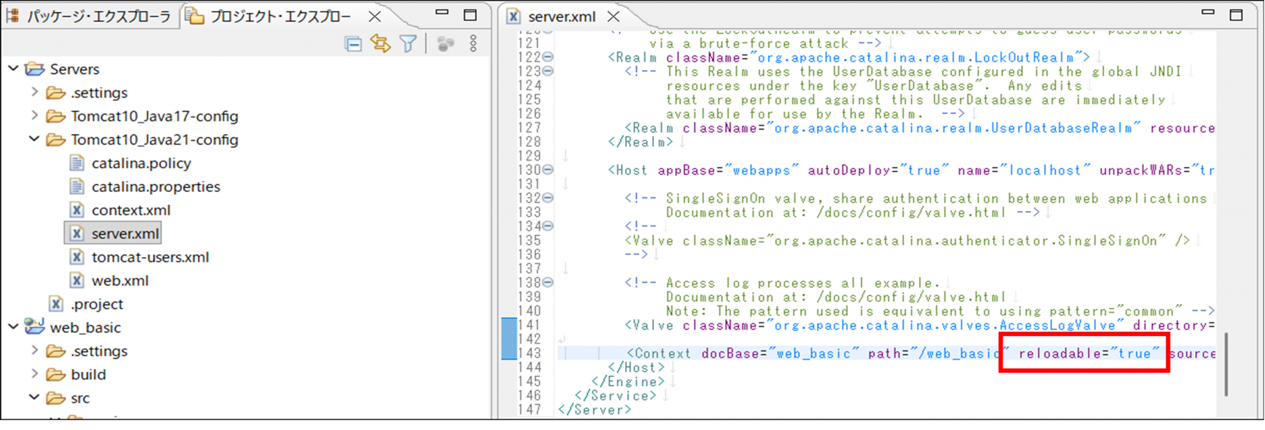Click the Collapse All toolbar icon

click(353, 44)
